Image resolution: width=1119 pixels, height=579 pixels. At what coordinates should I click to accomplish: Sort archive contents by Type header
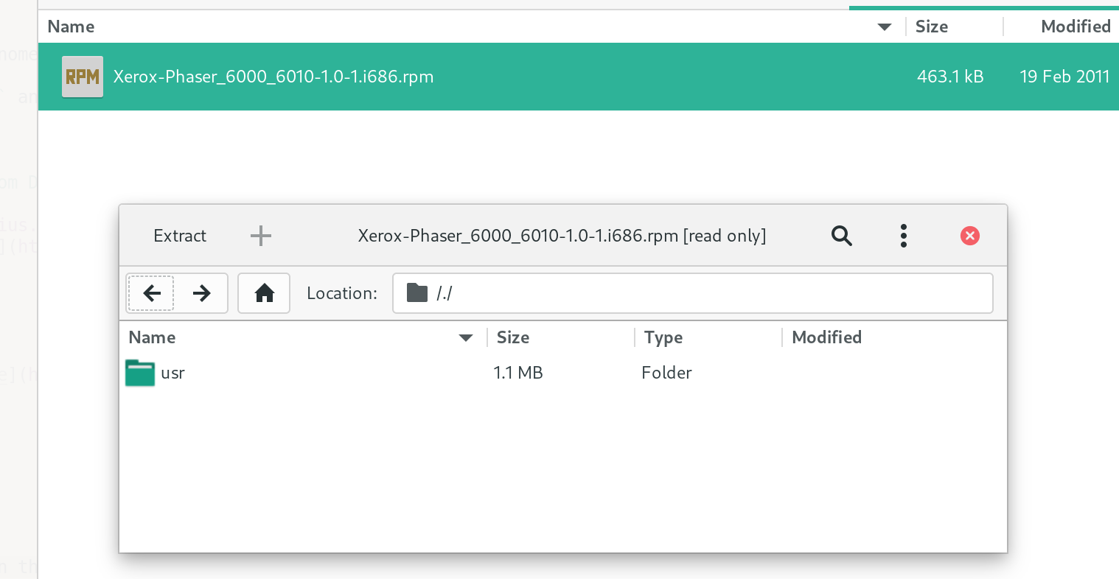(663, 337)
